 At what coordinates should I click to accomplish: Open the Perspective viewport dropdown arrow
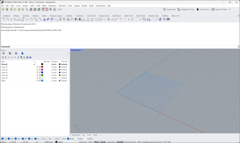[82, 50]
